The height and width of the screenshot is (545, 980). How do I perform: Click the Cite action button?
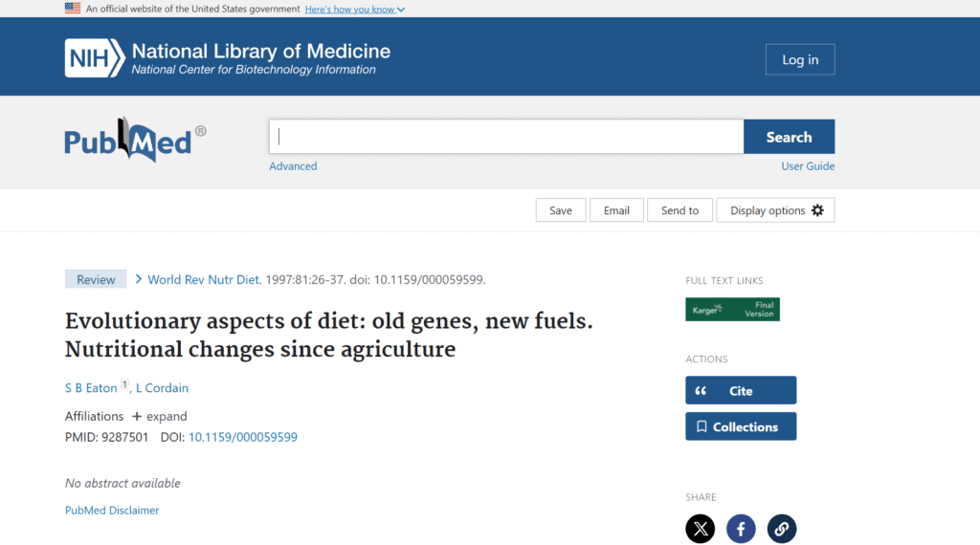click(x=741, y=390)
